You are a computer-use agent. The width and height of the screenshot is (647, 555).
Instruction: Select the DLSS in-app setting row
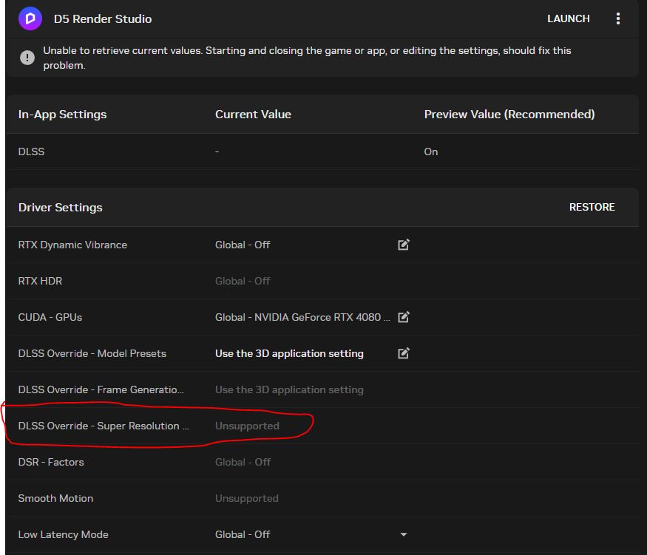tap(31, 151)
